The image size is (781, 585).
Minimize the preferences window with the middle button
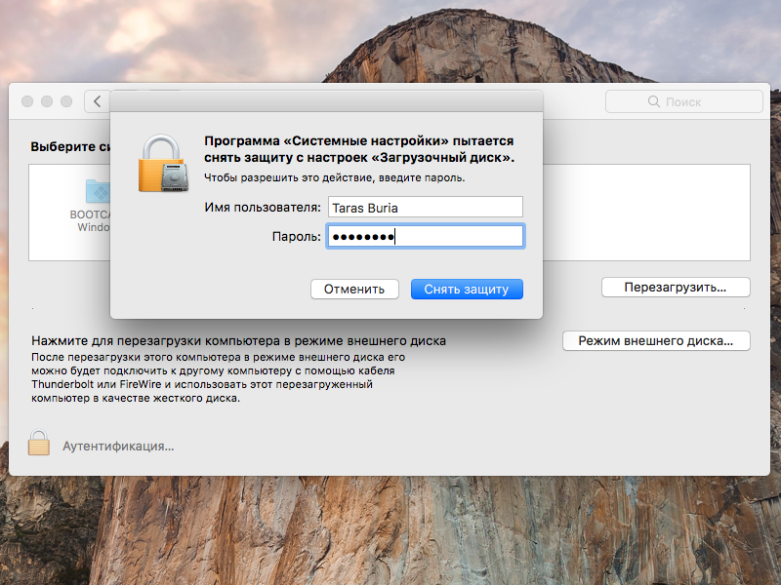(47, 101)
